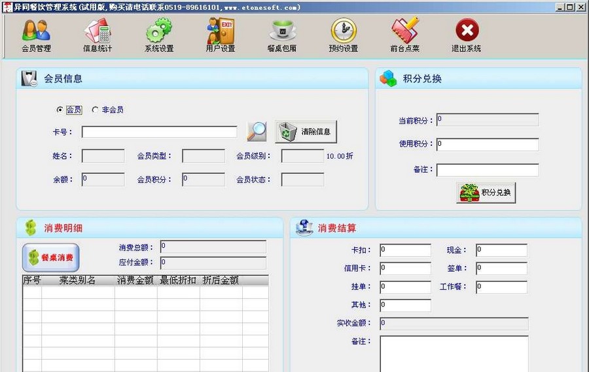Image resolution: width=589 pixels, height=372 pixels.
Task: Close the window from title bar
Action: point(580,7)
